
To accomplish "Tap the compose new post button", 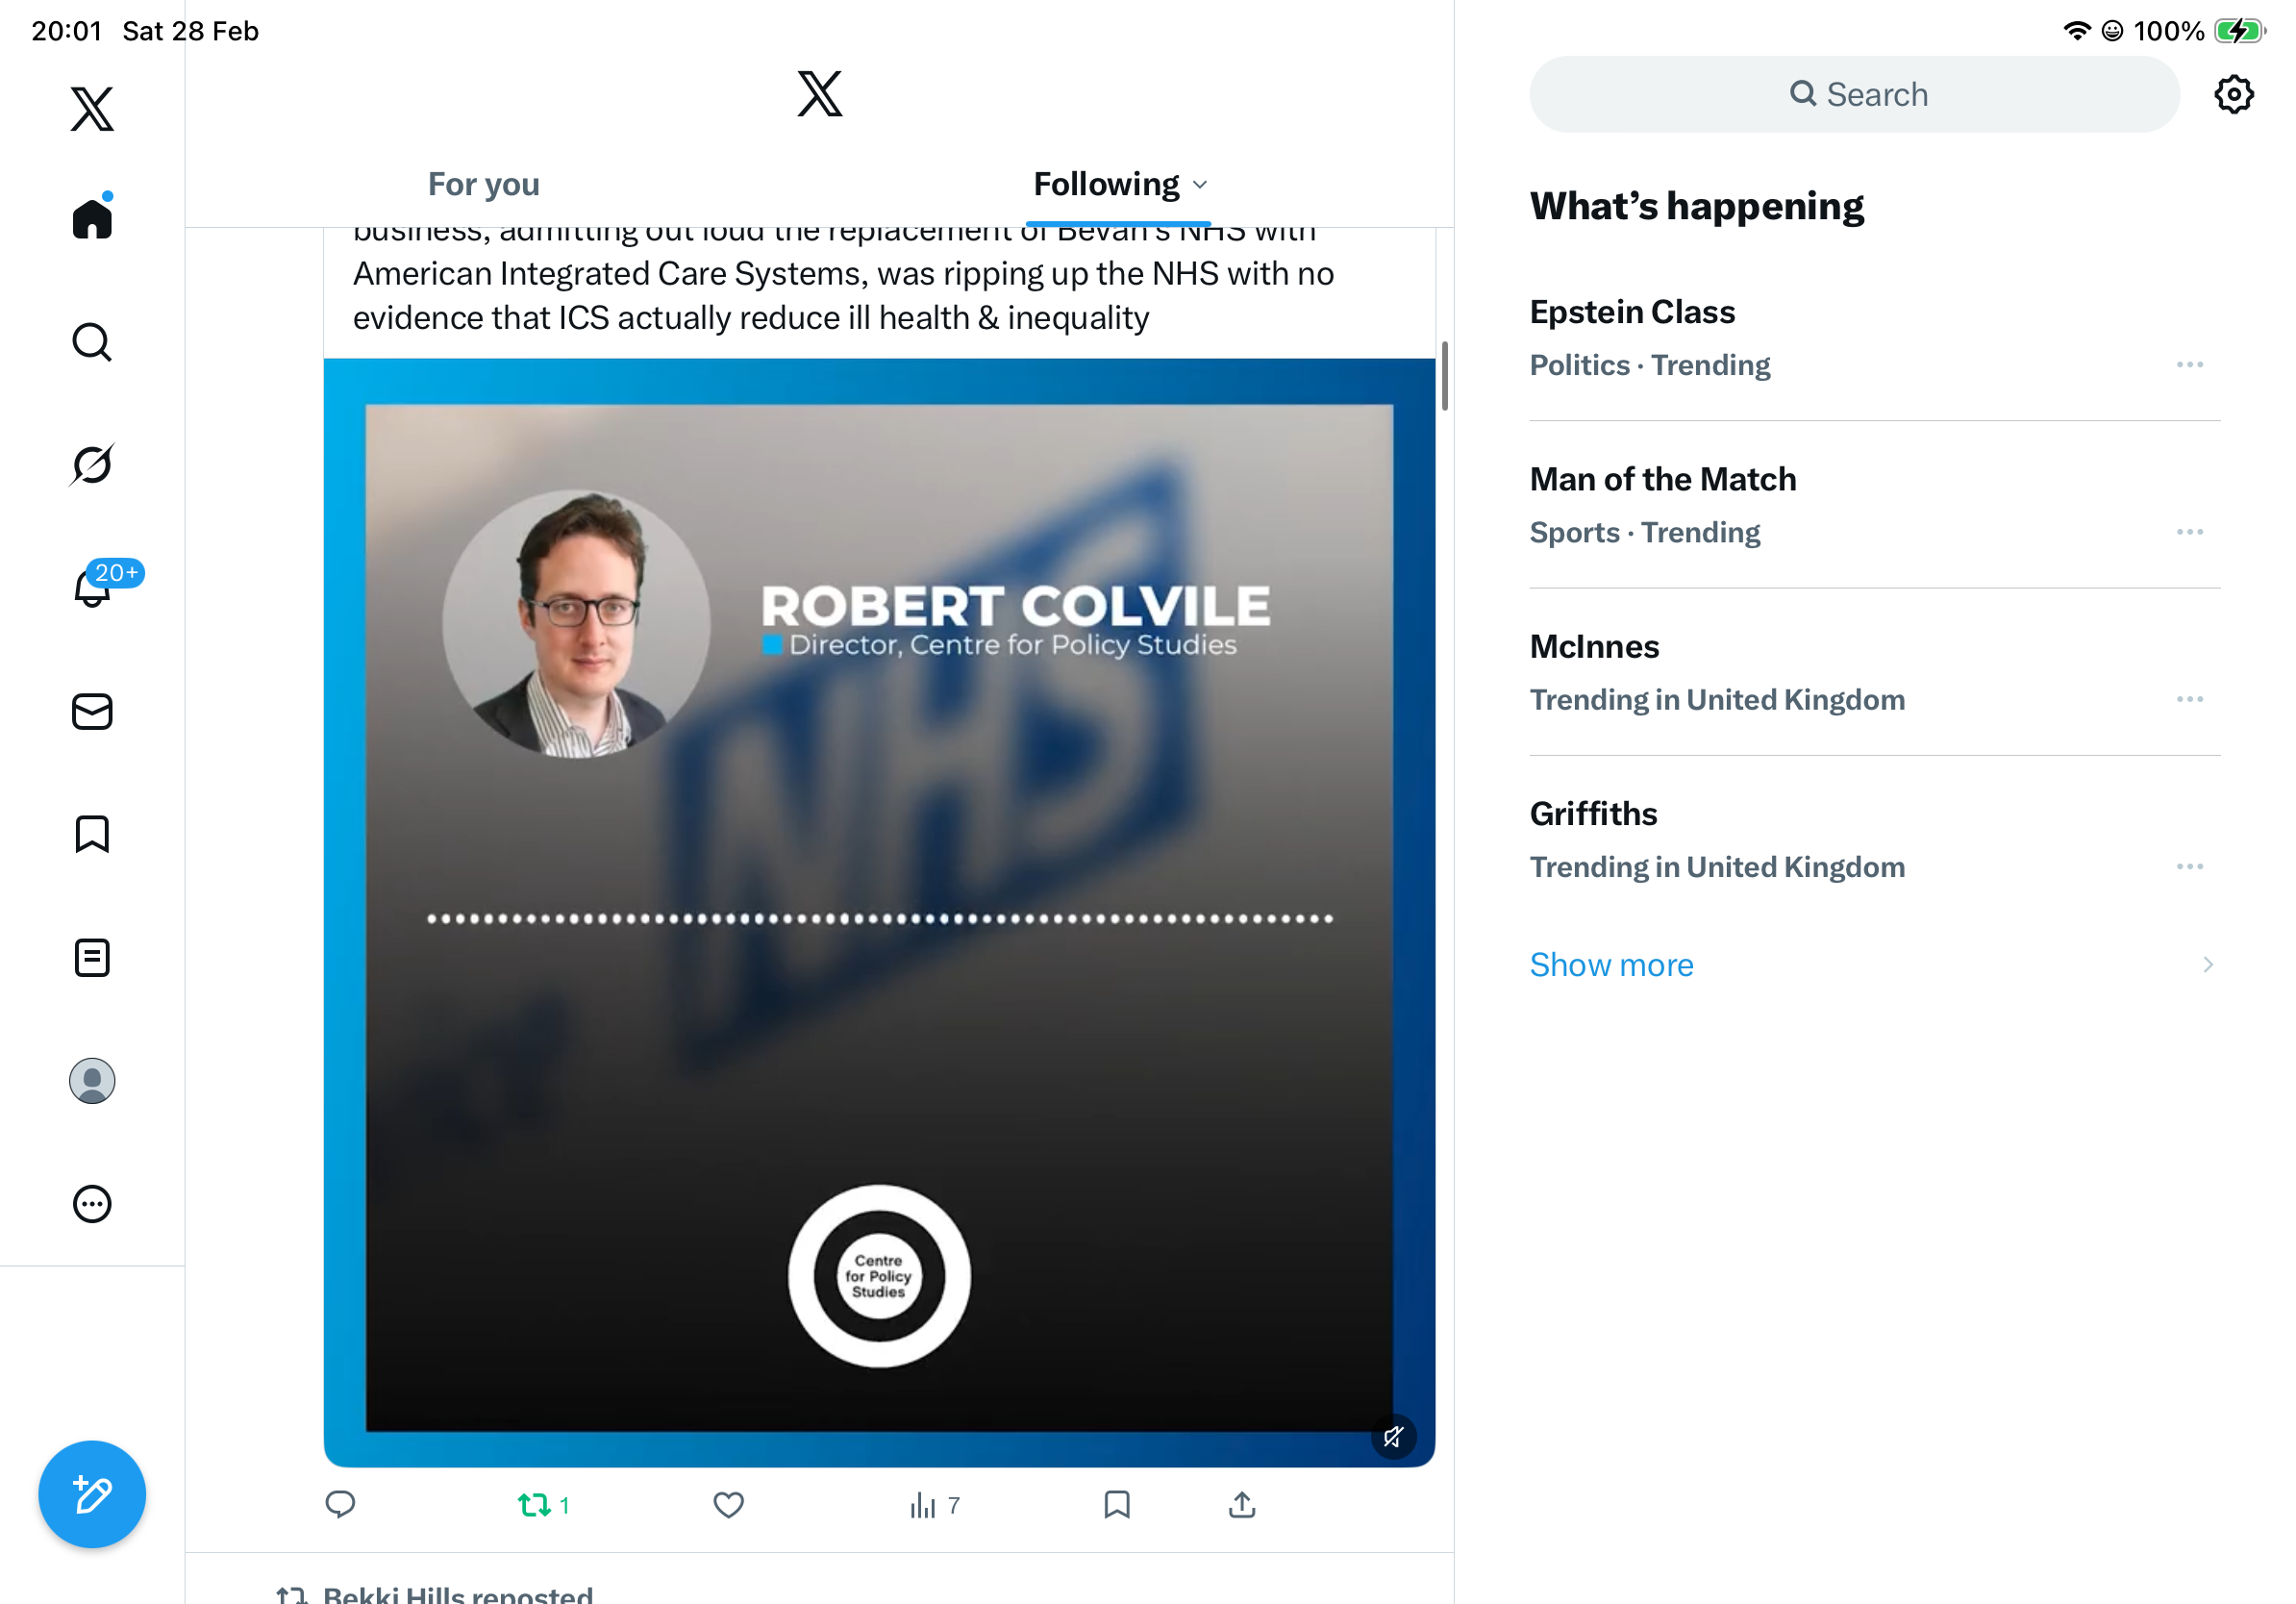I will [x=92, y=1493].
